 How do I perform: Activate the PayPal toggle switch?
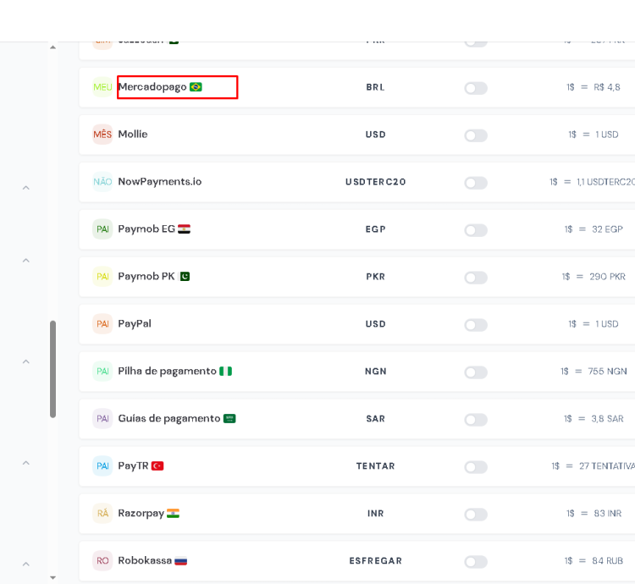click(476, 324)
